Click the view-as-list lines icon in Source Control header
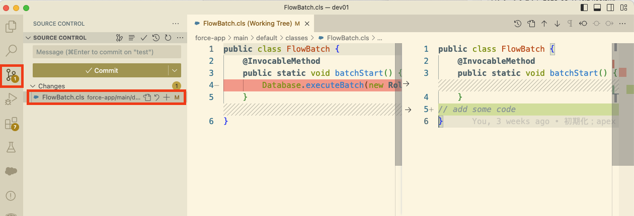 click(131, 38)
